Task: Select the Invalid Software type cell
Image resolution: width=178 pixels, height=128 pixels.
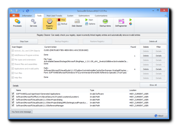Action: [97, 94]
